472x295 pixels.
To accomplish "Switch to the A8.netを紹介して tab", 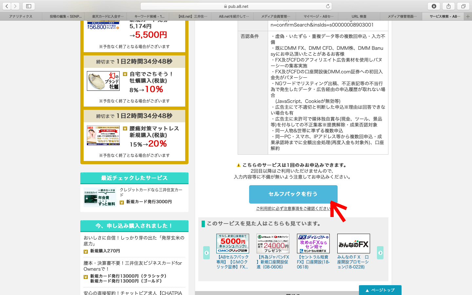I will 232,16.
